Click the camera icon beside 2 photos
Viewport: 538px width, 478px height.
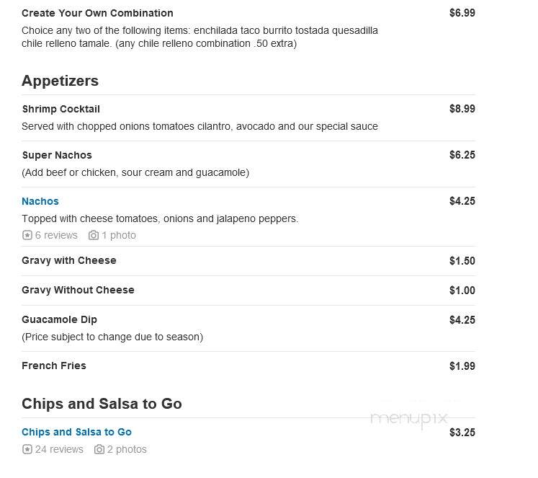(99, 449)
